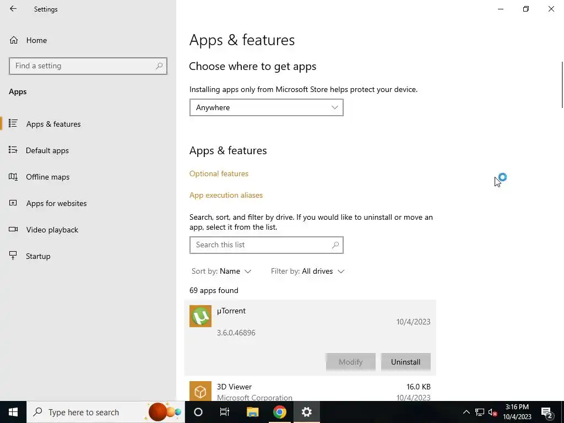Open the Sort by Name dropdown
Image resolution: width=564 pixels, height=423 pixels.
click(221, 271)
